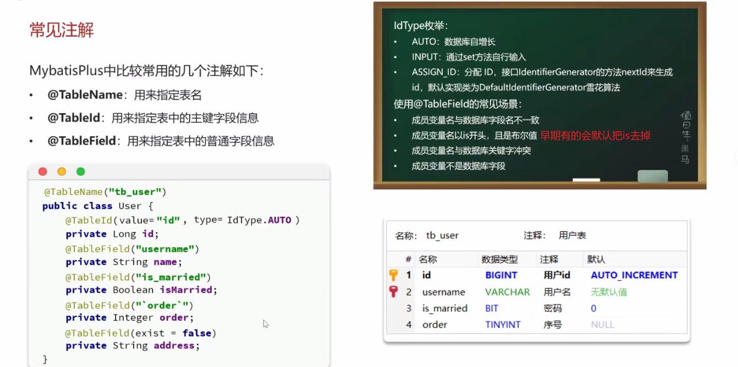
Task: Click the 使用@TableField的常见场景 heading
Action: [x=458, y=104]
